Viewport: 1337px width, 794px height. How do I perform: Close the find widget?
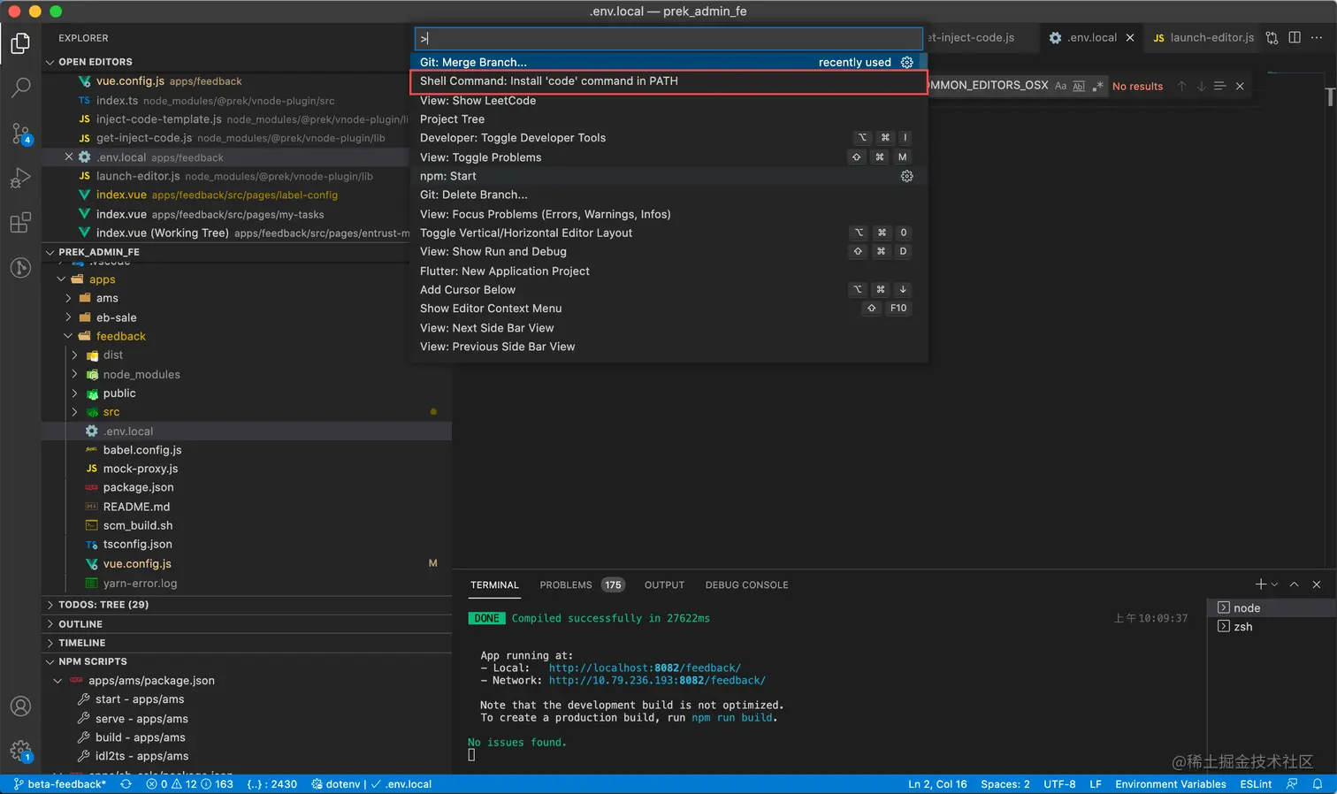click(1240, 86)
